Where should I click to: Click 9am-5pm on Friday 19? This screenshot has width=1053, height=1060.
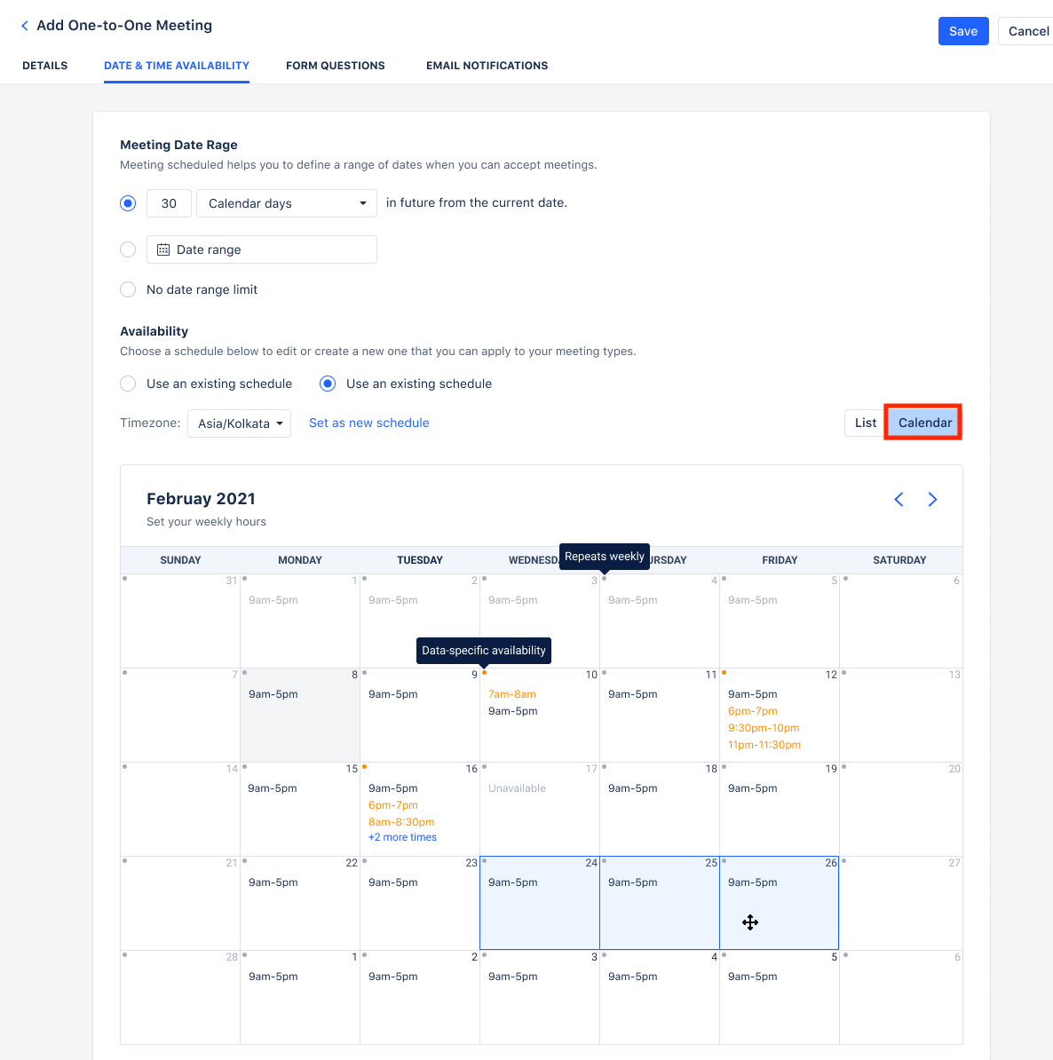752,788
